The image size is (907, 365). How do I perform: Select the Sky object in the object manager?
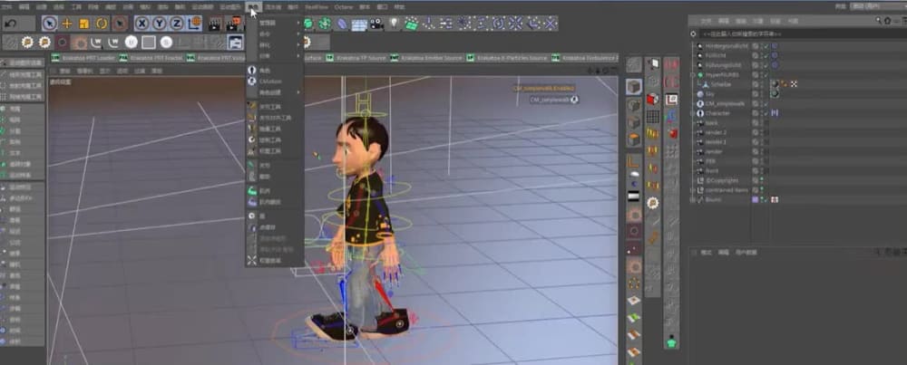708,93
